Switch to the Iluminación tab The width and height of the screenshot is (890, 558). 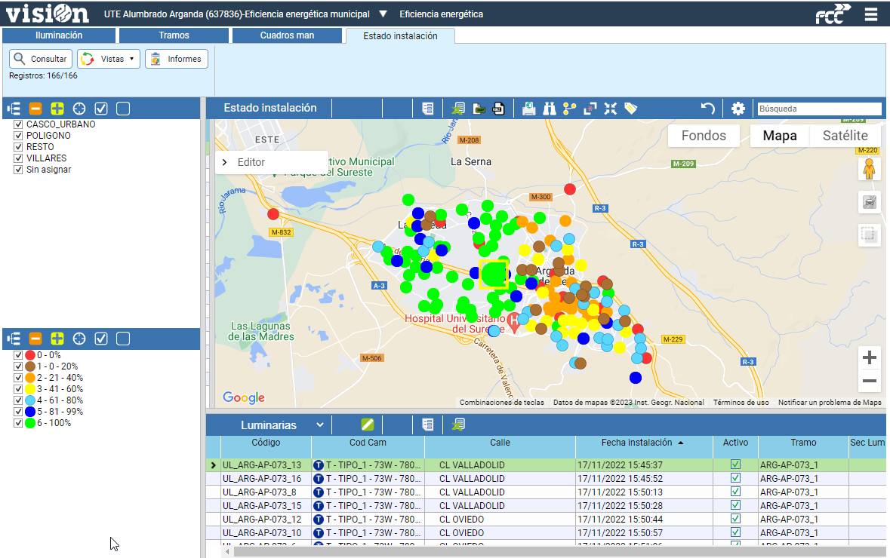pos(59,35)
